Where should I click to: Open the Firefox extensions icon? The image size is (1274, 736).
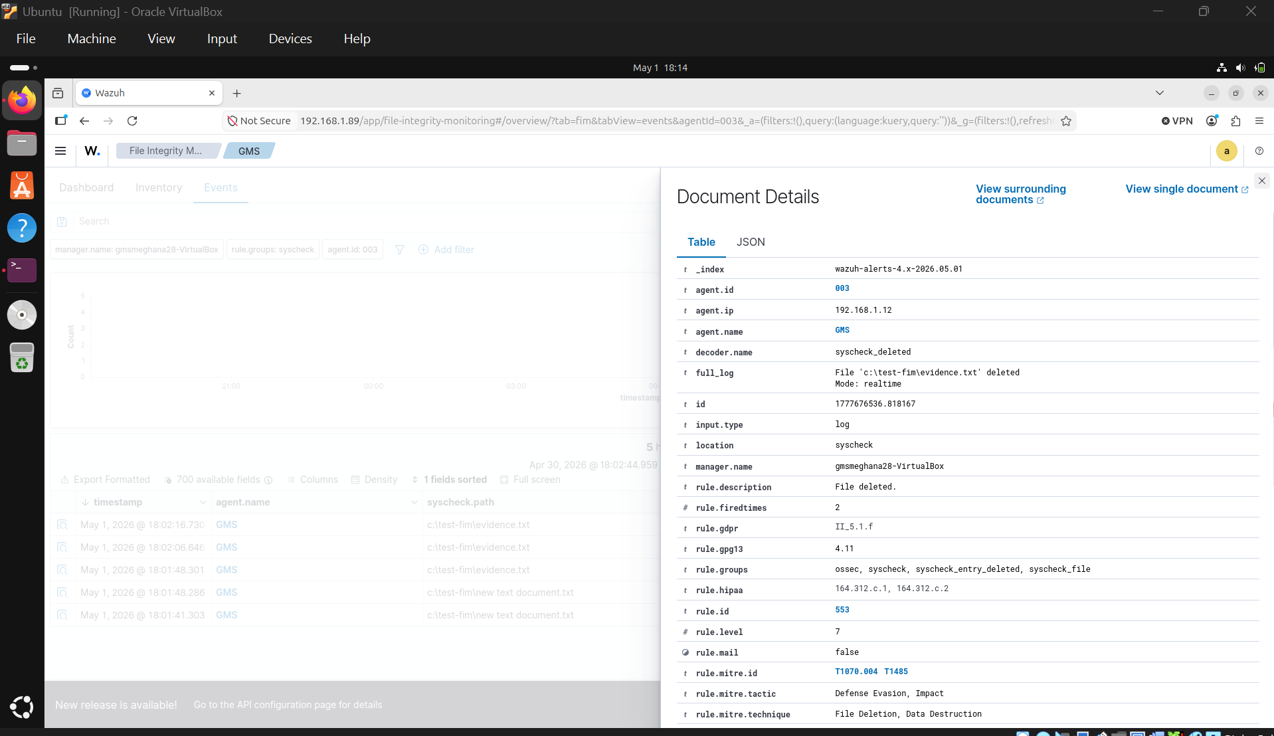[1235, 121]
